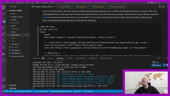Split the editor to the right
This screenshot has width=170, height=96.
[x=163, y=6]
